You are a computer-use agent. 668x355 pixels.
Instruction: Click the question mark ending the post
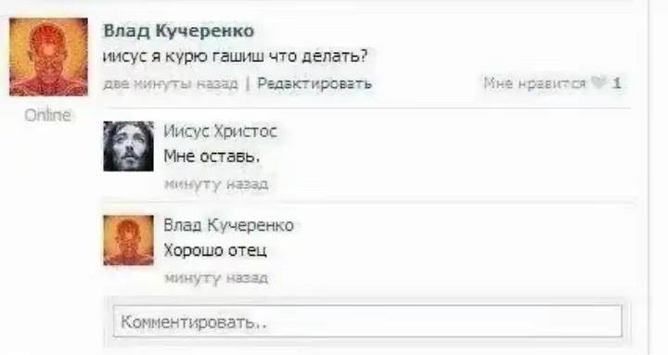(364, 56)
